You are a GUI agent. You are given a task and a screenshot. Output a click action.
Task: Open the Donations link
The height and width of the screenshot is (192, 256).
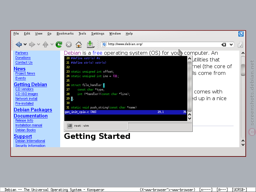[x=23, y=58]
